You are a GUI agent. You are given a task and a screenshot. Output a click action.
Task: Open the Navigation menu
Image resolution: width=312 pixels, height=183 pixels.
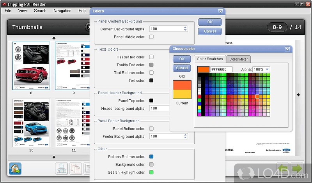[x=62, y=11]
